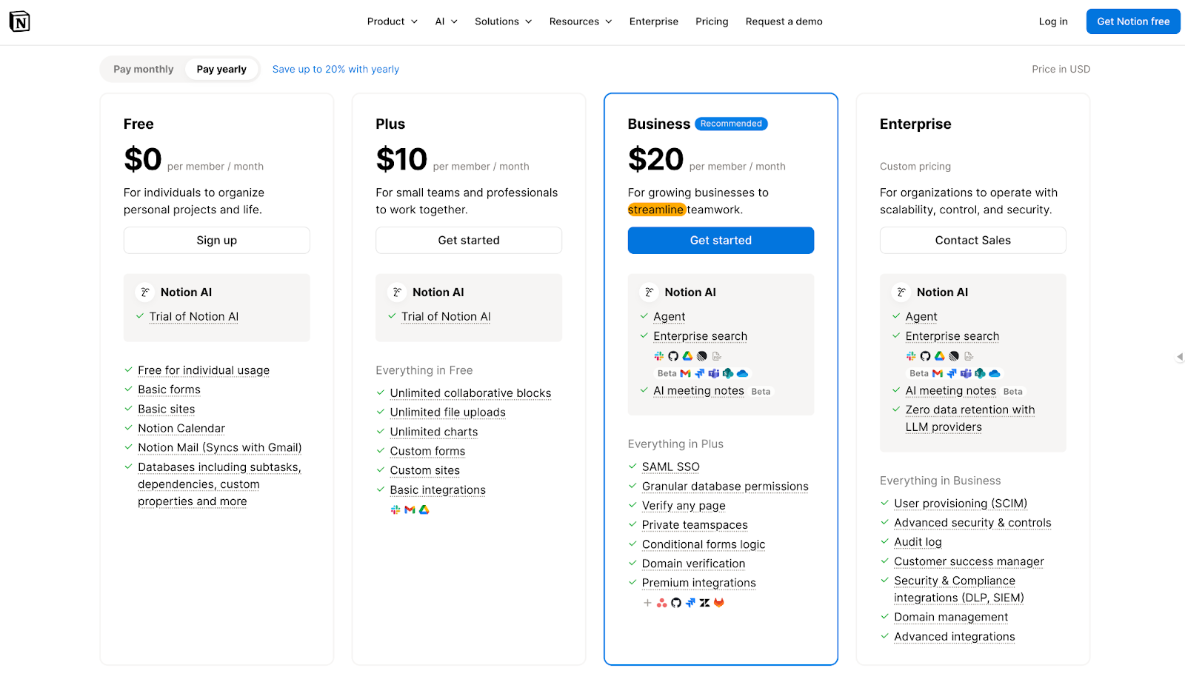Click GitHub icon under Premium integrations
Viewport: 1185px width, 685px height.
pyautogui.click(x=676, y=603)
